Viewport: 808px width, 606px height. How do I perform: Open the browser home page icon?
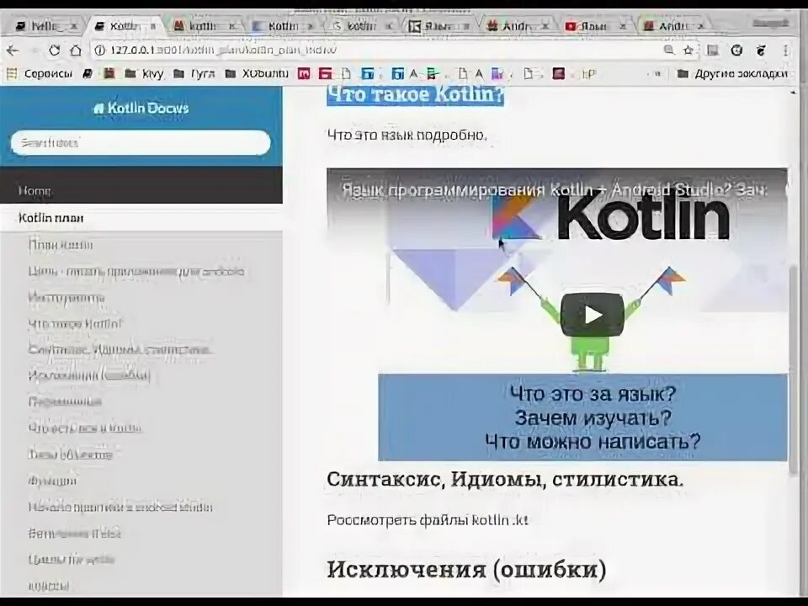pos(76,50)
